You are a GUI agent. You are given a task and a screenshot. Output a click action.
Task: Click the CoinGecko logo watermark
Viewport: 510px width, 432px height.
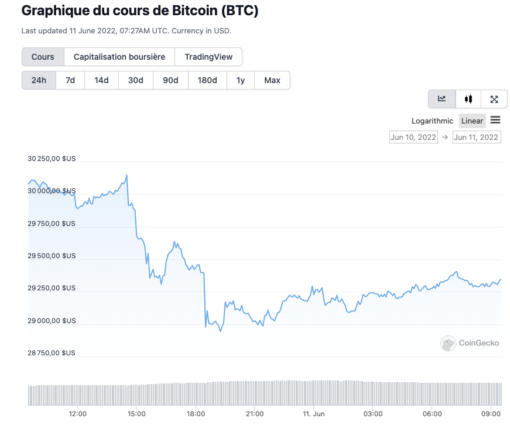pos(470,343)
